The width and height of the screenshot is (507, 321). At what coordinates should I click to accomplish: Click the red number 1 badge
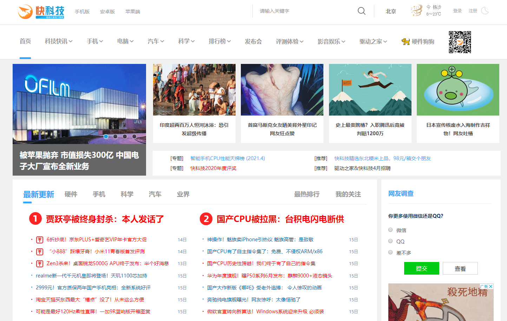coord(35,219)
